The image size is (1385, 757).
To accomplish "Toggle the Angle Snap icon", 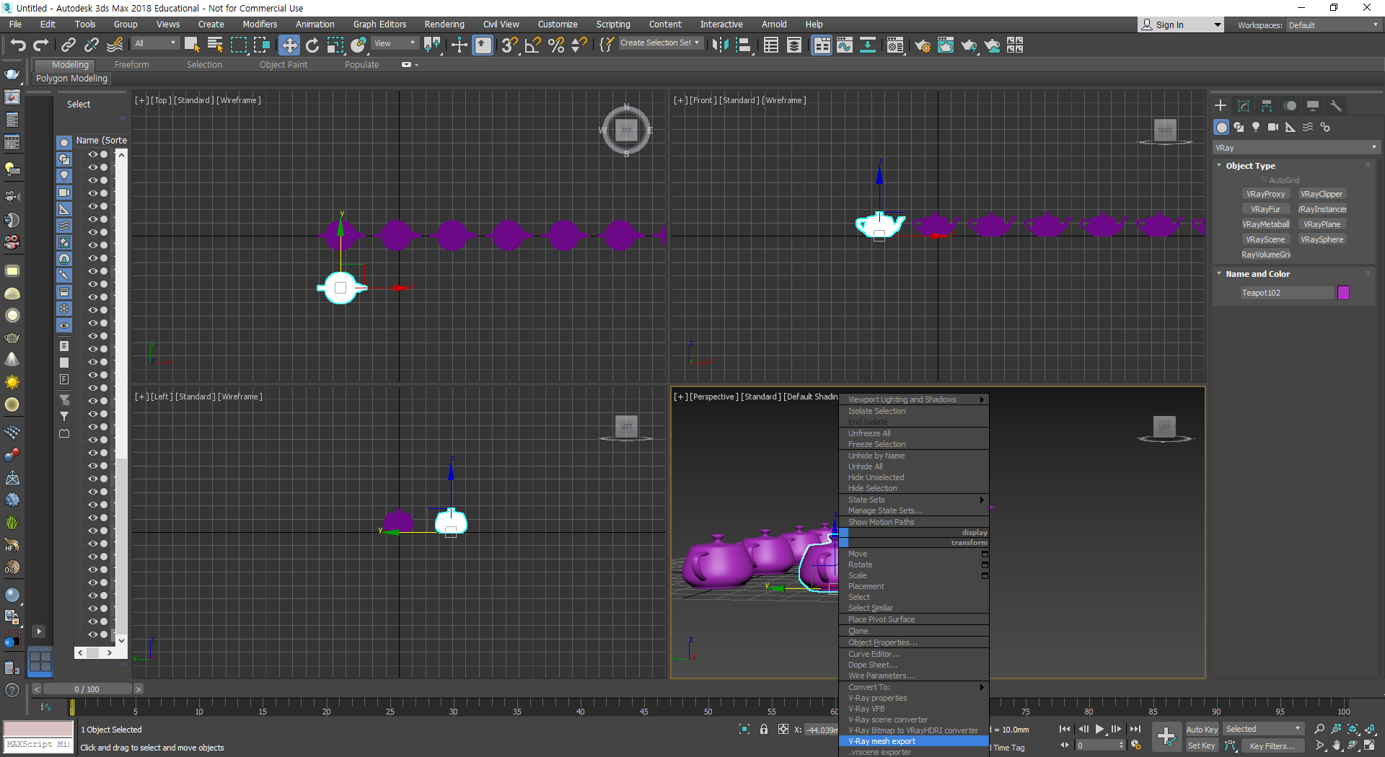I will 532,45.
